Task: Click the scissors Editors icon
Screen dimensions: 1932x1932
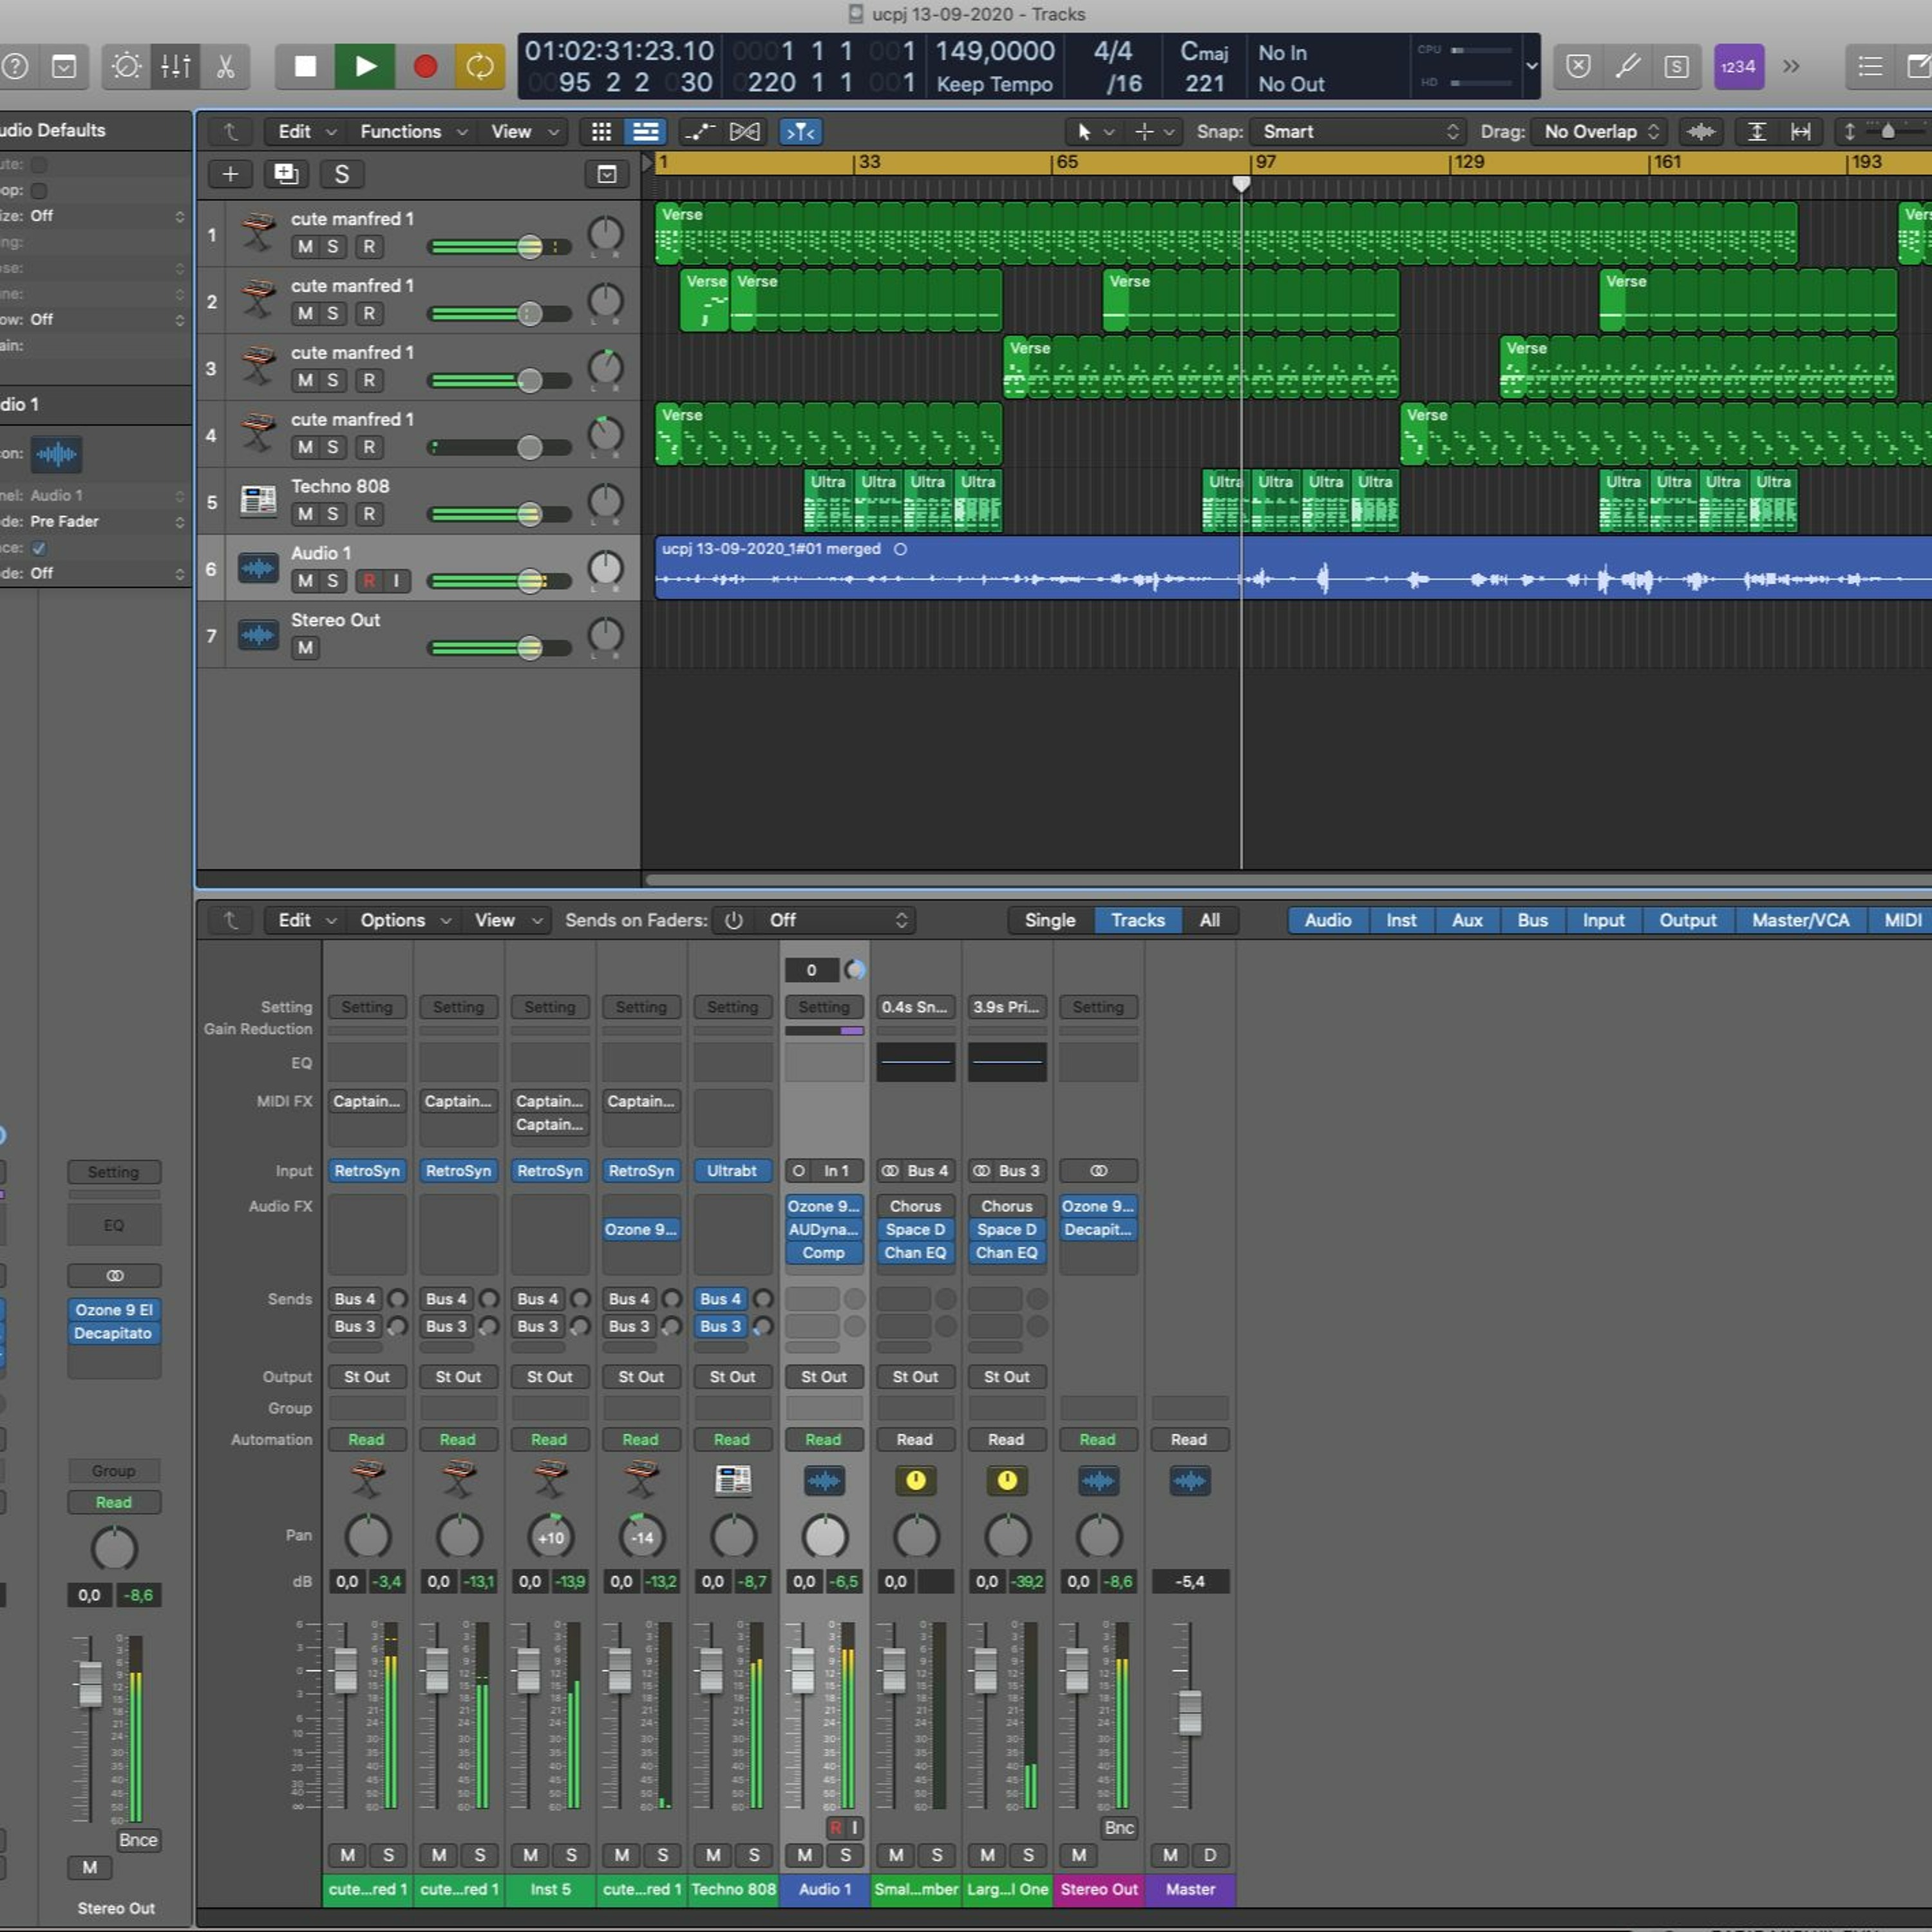Action: point(226,66)
